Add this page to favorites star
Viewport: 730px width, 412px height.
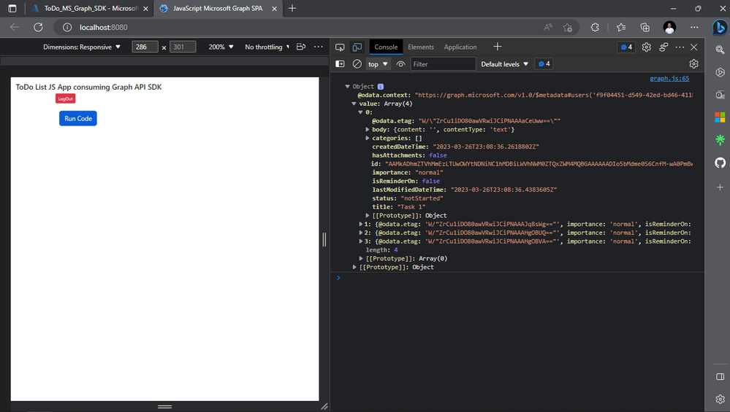click(x=568, y=28)
